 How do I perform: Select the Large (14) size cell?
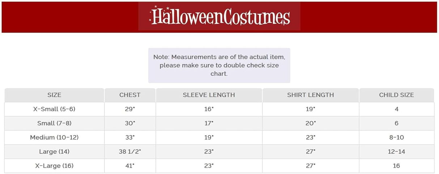click(54, 152)
